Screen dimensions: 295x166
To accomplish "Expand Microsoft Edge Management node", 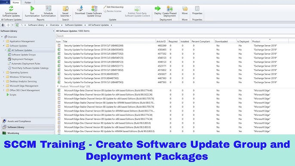I will (3, 86).
